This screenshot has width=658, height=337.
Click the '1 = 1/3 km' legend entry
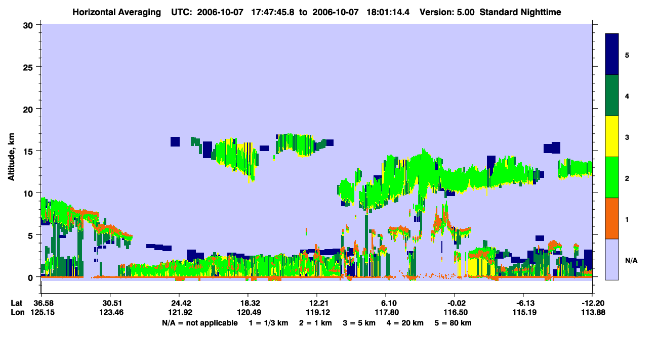click(269, 323)
